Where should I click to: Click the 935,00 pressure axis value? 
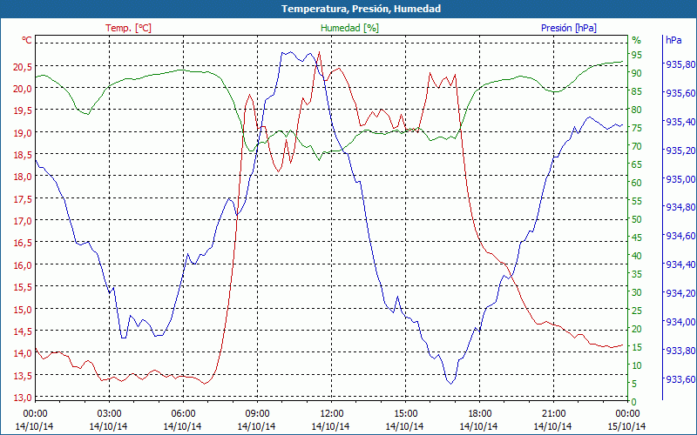click(x=680, y=179)
